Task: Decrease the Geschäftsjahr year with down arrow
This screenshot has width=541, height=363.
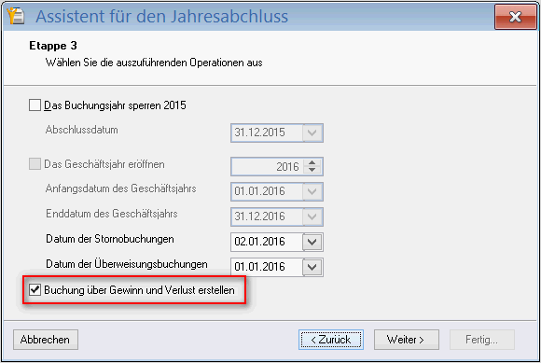Action: [312, 170]
